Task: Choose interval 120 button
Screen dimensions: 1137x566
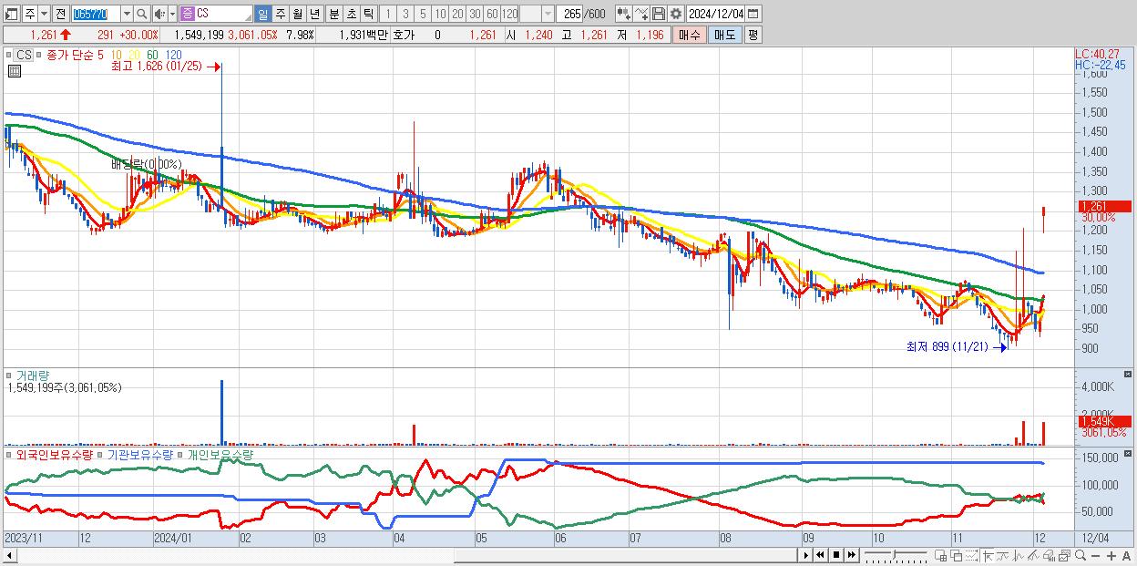Action: [x=509, y=14]
